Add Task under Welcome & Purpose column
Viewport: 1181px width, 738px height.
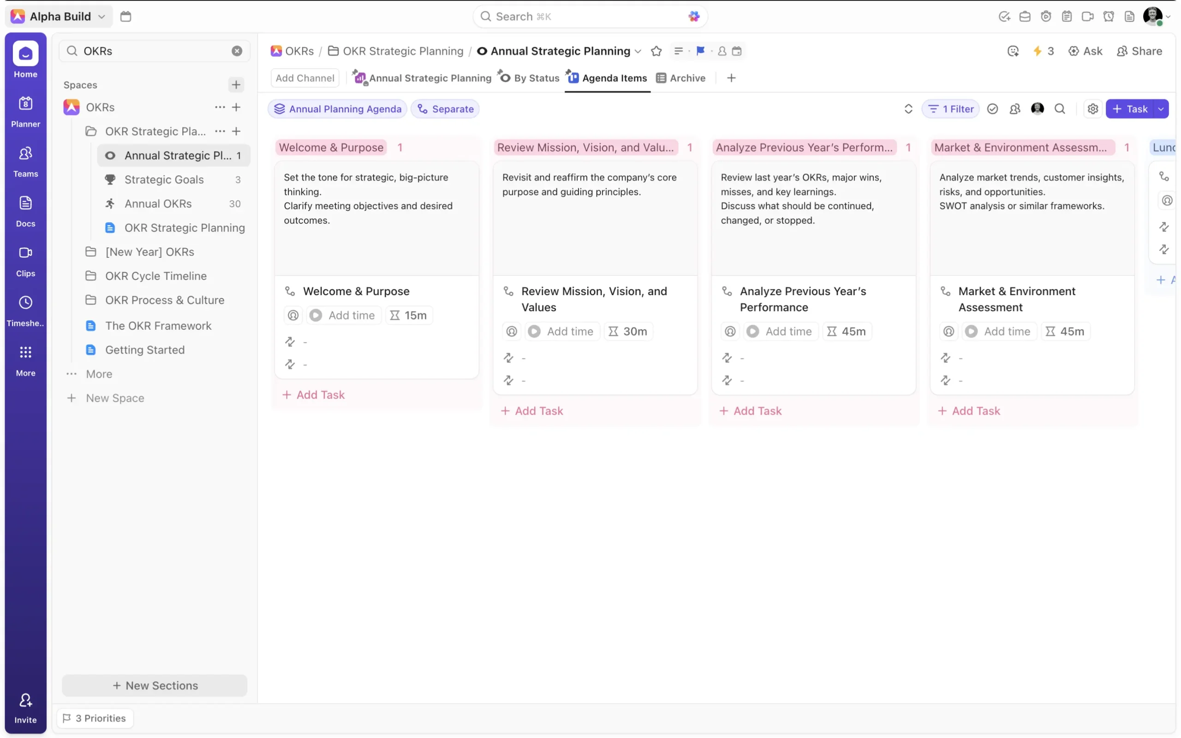[x=314, y=395]
